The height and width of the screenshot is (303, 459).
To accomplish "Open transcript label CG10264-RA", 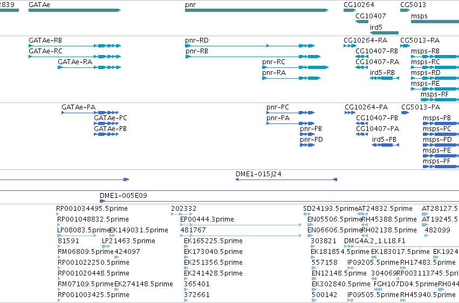I will [x=365, y=40].
